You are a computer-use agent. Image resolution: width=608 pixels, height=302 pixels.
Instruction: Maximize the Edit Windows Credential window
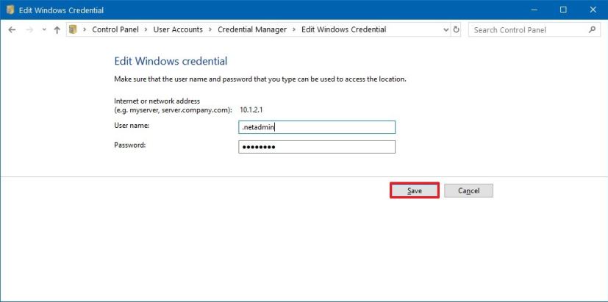pos(563,10)
